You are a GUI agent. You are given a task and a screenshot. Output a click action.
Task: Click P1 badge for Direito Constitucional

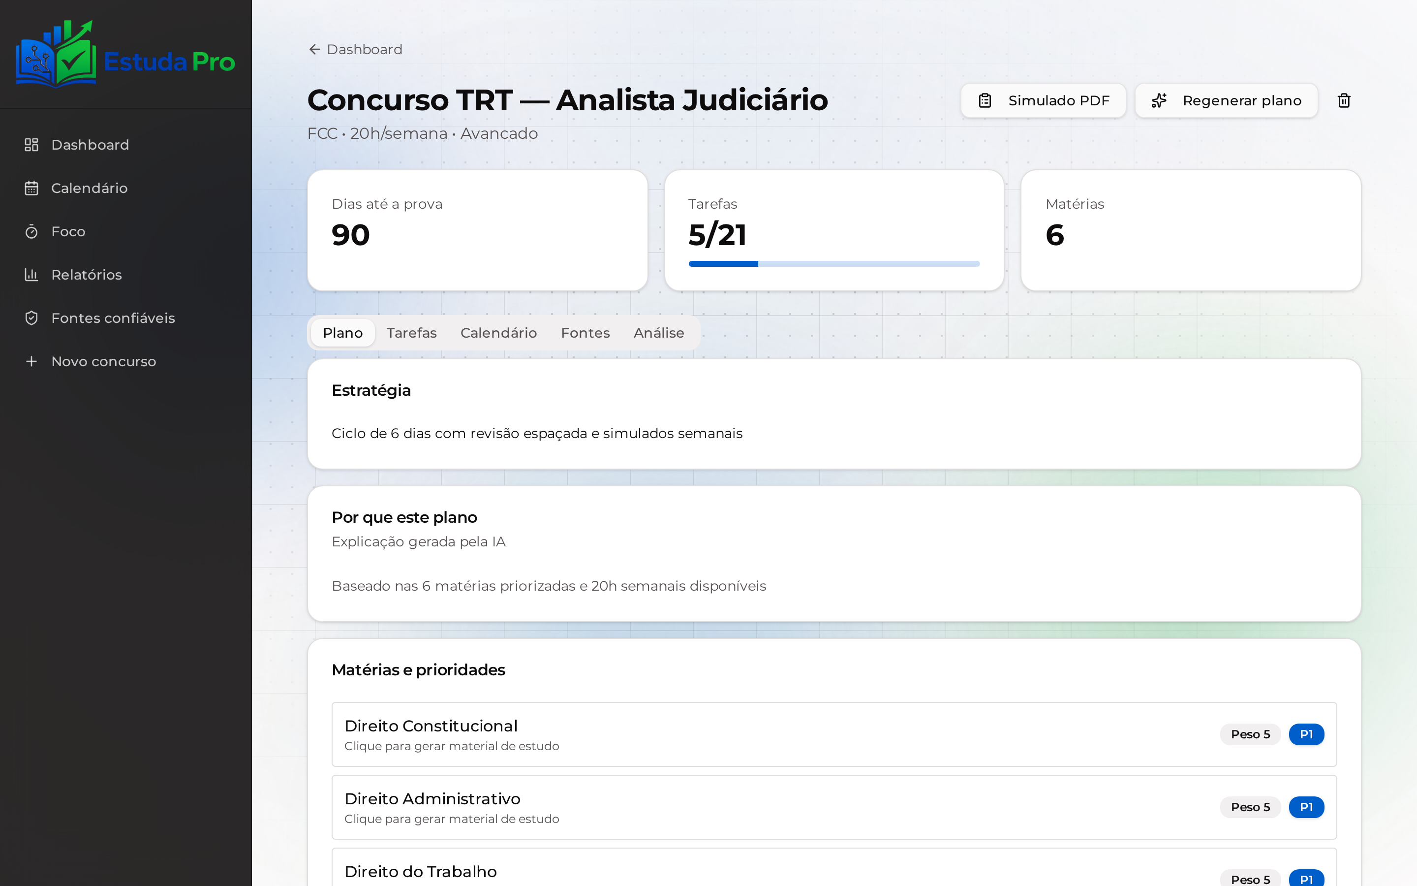coord(1306,734)
